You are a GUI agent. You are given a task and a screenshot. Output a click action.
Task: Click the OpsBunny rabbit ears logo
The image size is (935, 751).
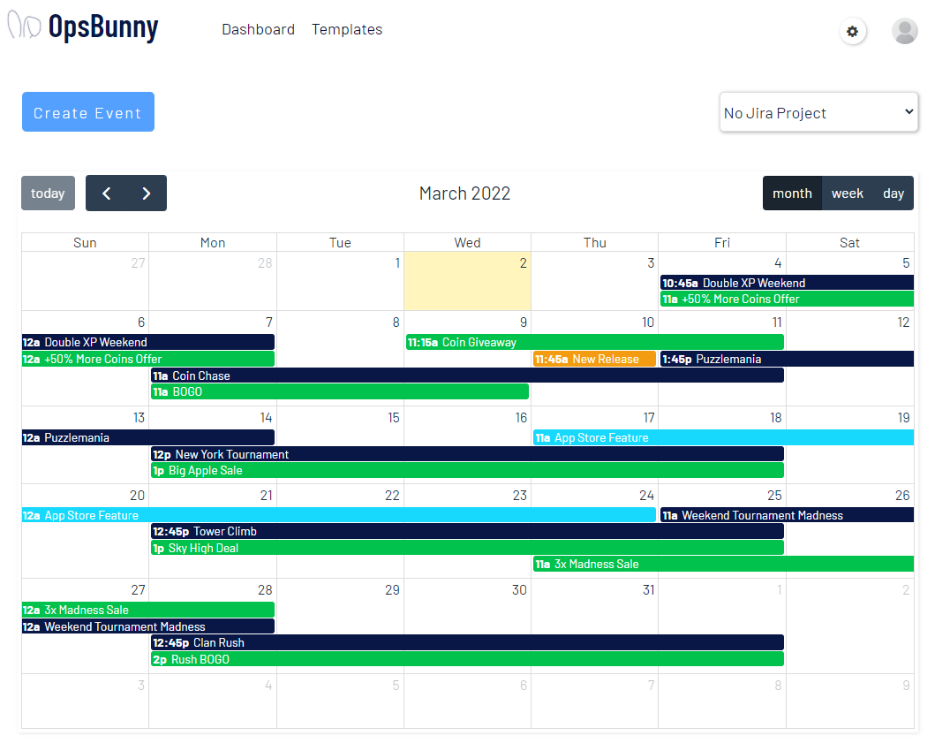click(x=24, y=26)
